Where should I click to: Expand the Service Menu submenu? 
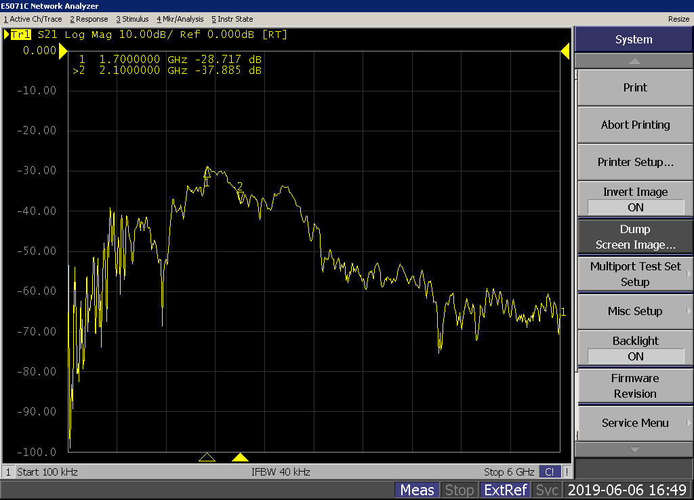point(634,423)
